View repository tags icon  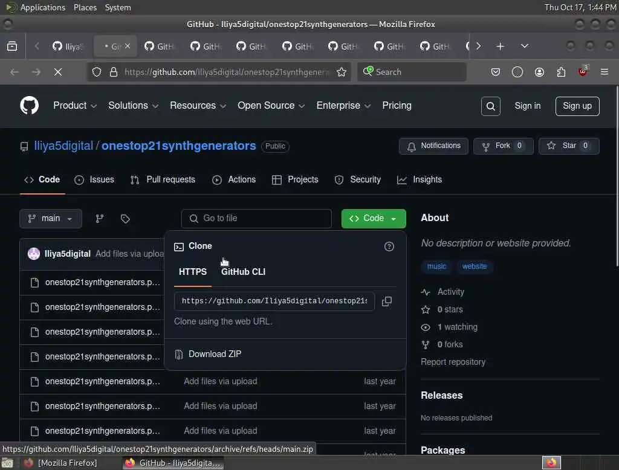(125, 219)
